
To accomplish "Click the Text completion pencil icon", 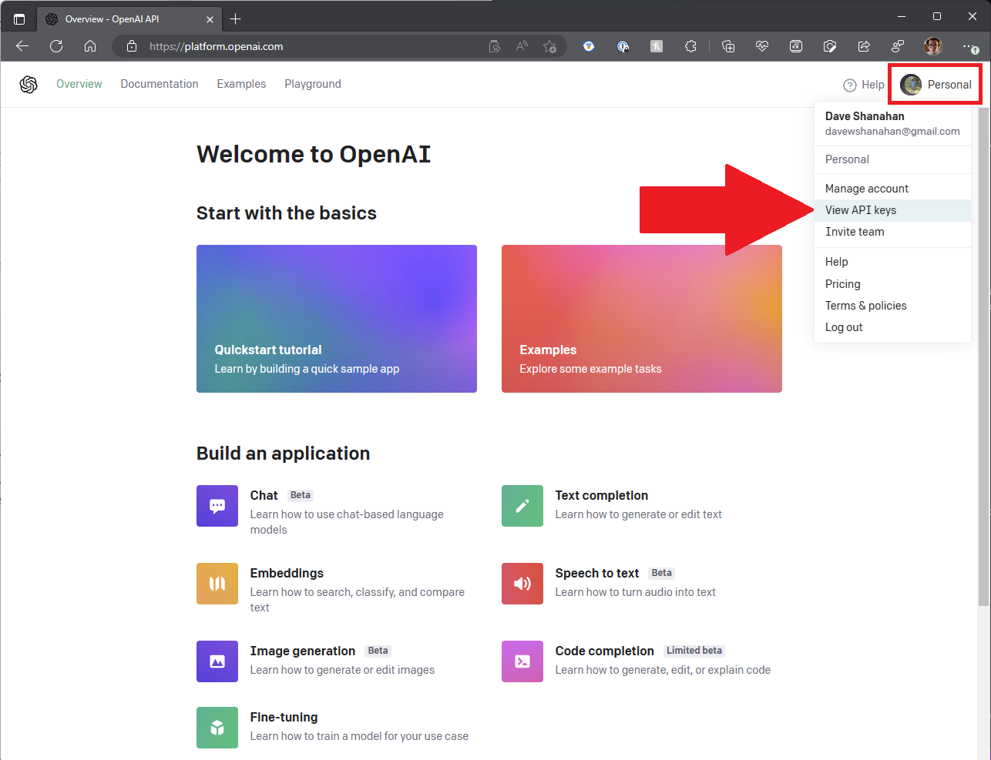I will coord(522,506).
